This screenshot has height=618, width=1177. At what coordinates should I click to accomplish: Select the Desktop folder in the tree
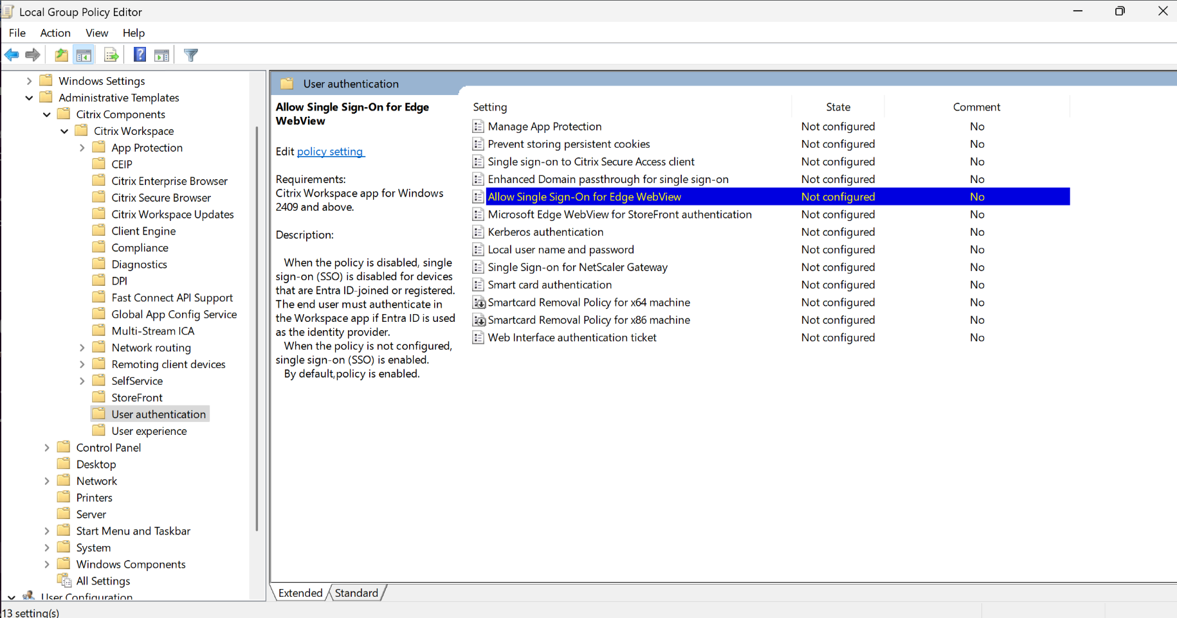point(96,464)
